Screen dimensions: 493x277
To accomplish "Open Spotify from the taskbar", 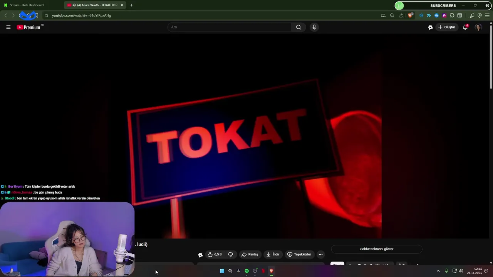I will pyautogui.click(x=247, y=271).
